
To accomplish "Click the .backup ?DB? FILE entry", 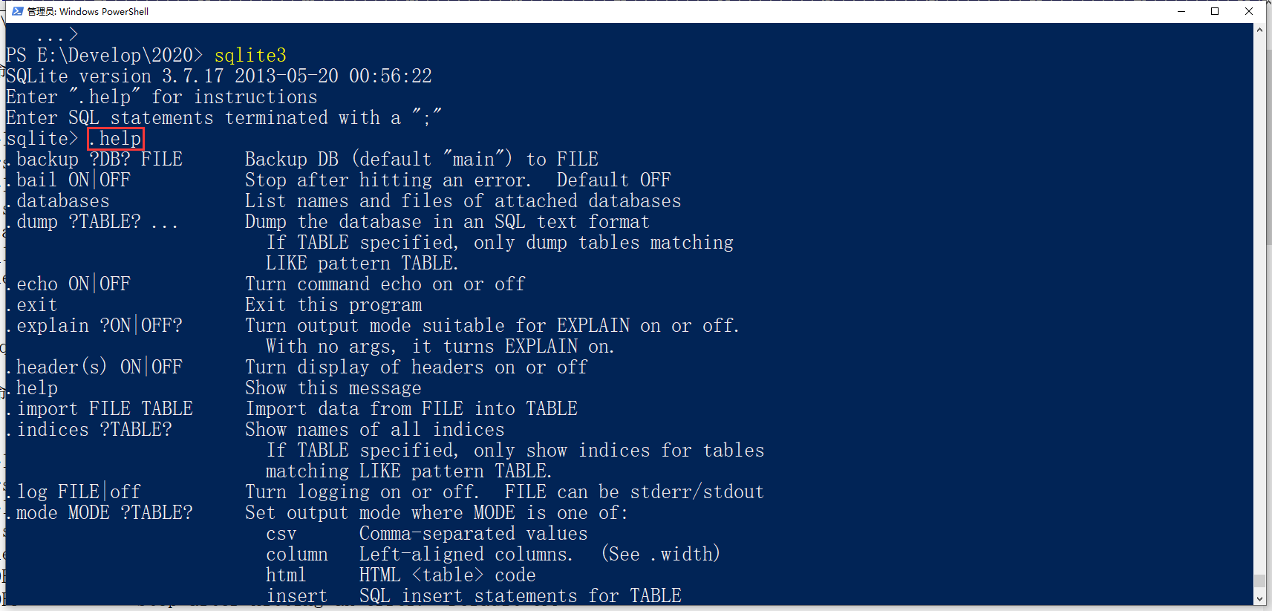I will (95, 160).
